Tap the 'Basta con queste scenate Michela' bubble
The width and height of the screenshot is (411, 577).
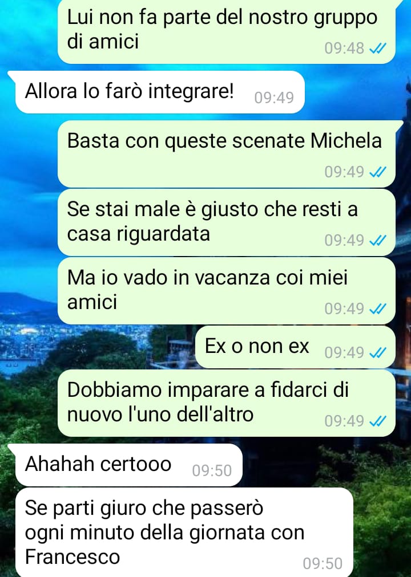tap(227, 154)
